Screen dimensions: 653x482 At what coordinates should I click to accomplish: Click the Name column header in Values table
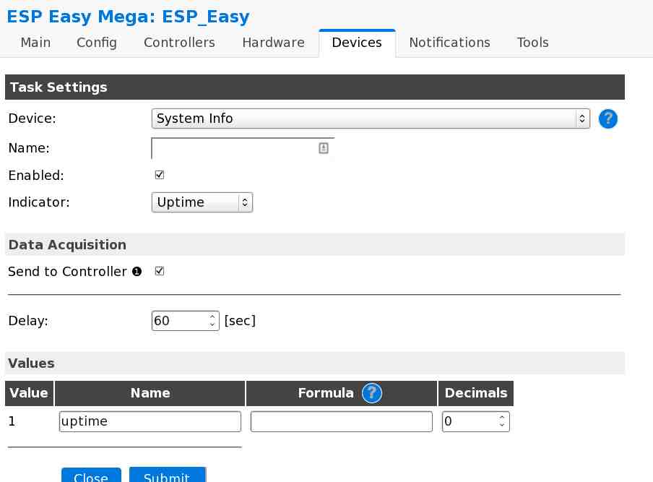pyautogui.click(x=150, y=393)
